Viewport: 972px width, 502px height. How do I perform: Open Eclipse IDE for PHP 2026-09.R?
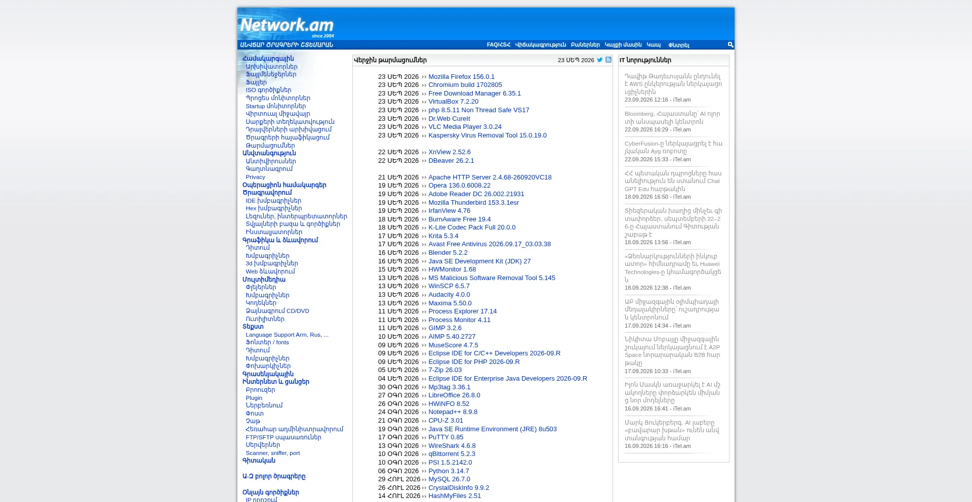coord(474,362)
